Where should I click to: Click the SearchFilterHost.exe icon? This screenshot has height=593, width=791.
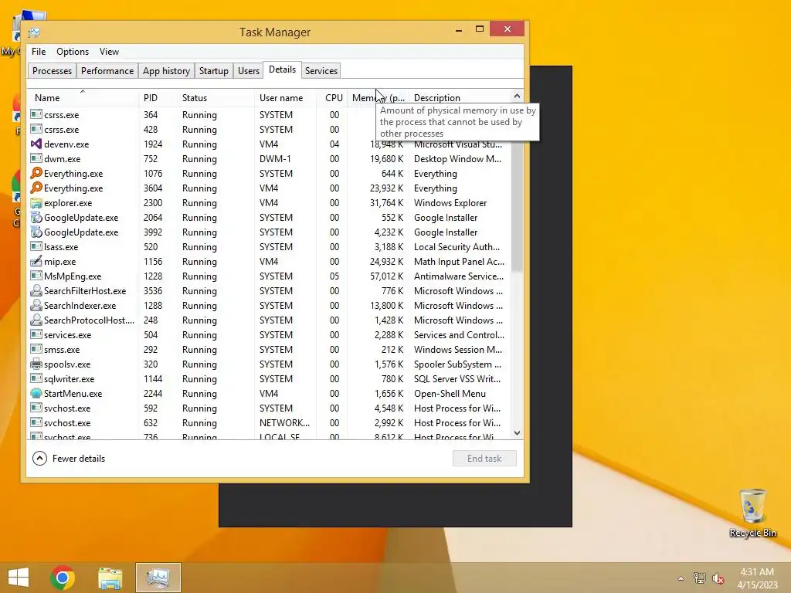coord(36,290)
